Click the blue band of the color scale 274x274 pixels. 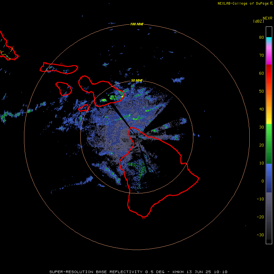269,178
